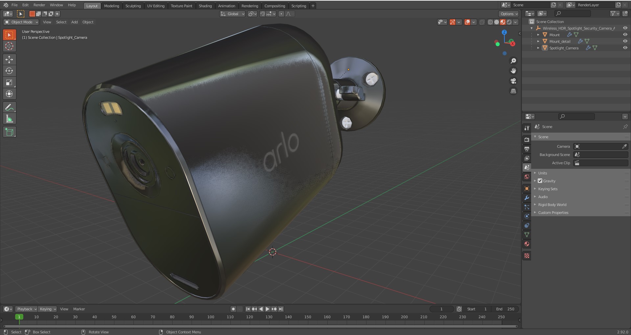The height and width of the screenshot is (335, 631).
Task: Play the animation forward
Action: click(268, 309)
